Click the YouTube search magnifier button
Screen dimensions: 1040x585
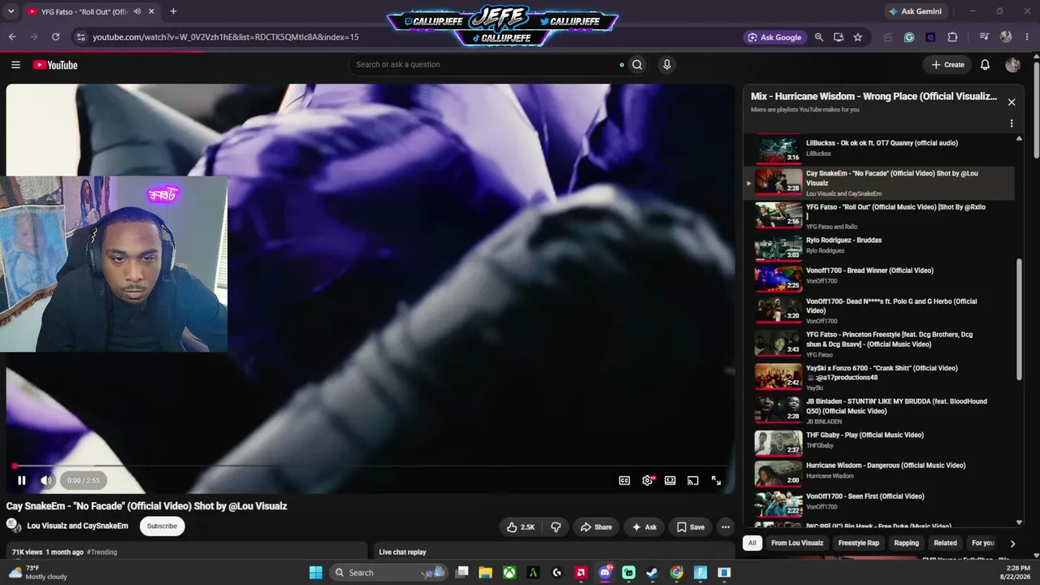tap(638, 65)
